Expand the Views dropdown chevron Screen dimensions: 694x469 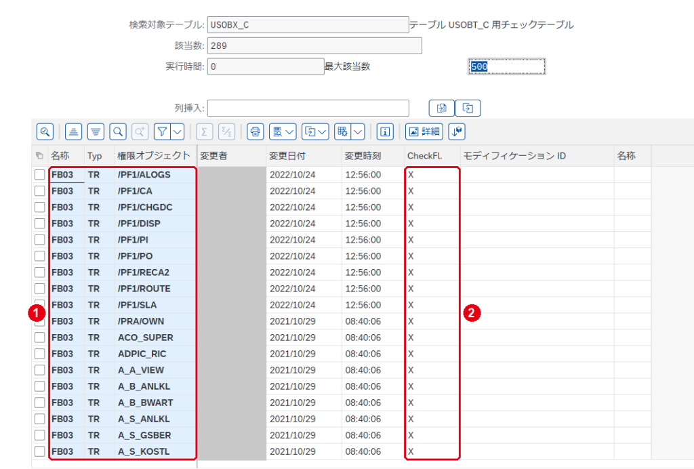pyautogui.click(x=290, y=131)
